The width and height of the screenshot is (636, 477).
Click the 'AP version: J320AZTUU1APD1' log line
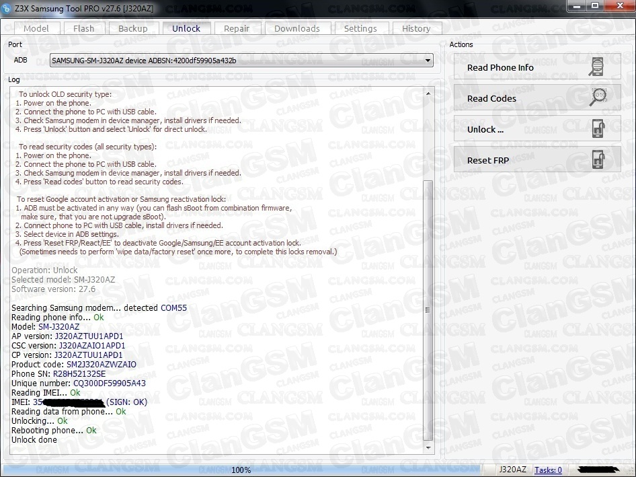tap(67, 336)
